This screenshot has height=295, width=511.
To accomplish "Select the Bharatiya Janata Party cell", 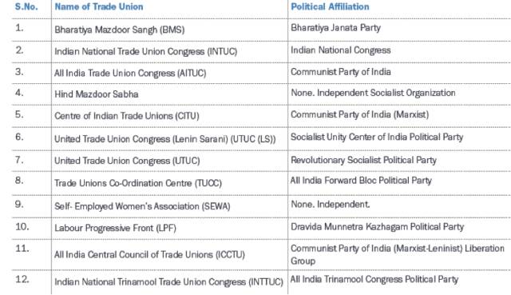I will click(x=335, y=28).
